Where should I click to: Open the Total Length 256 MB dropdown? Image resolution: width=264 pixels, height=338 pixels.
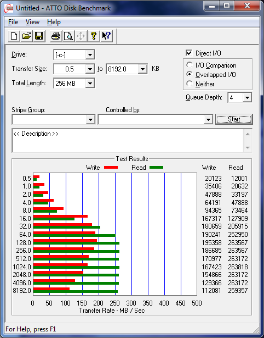(x=74, y=83)
